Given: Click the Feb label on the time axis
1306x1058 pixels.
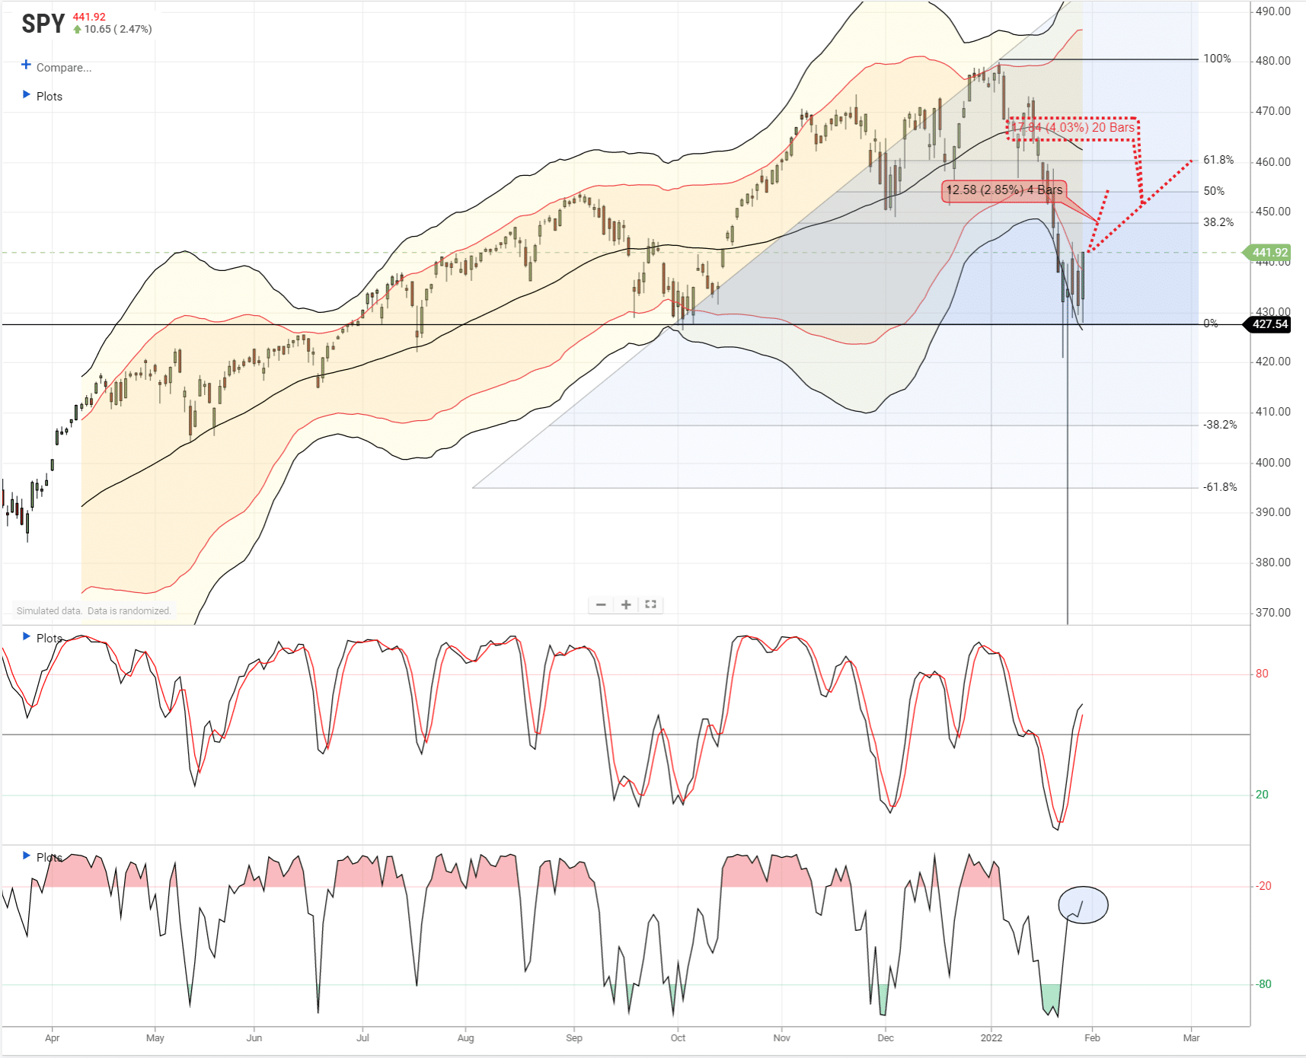Looking at the screenshot, I should (x=1092, y=1037).
